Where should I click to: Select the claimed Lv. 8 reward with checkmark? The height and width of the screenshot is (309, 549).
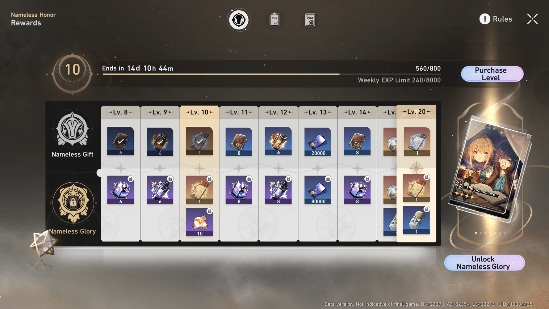coord(120,141)
